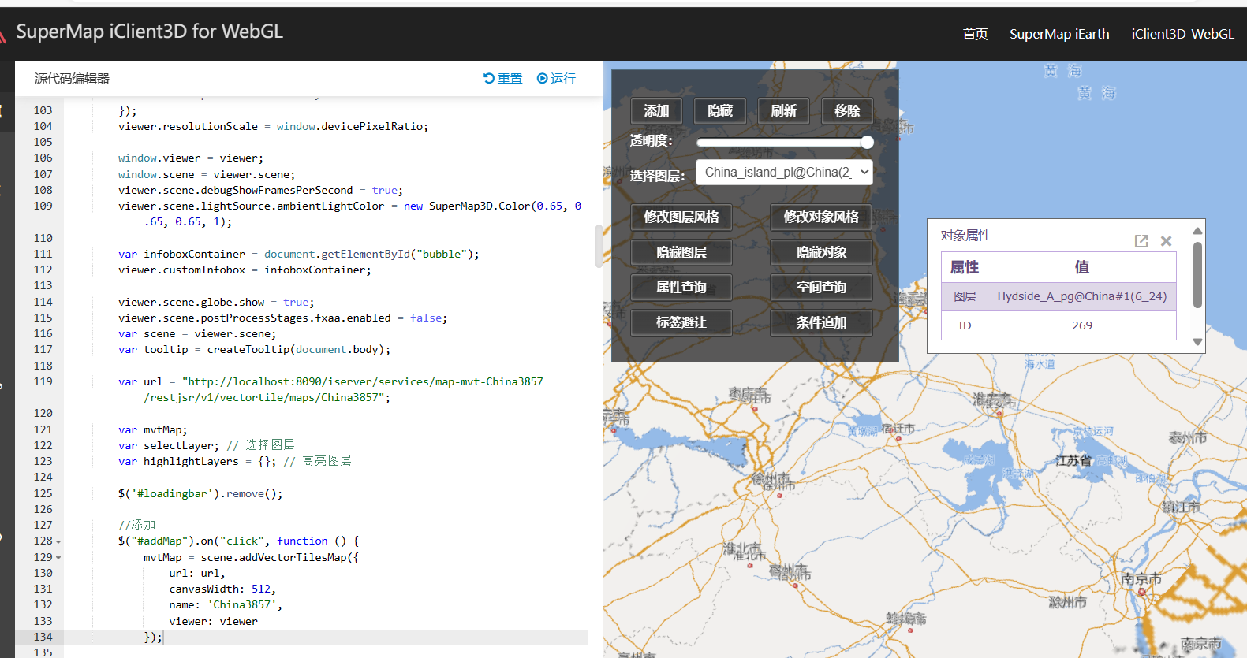This screenshot has height=658, width=1247.
Task: Click the 对象属性 panel title
Action: [x=965, y=236]
